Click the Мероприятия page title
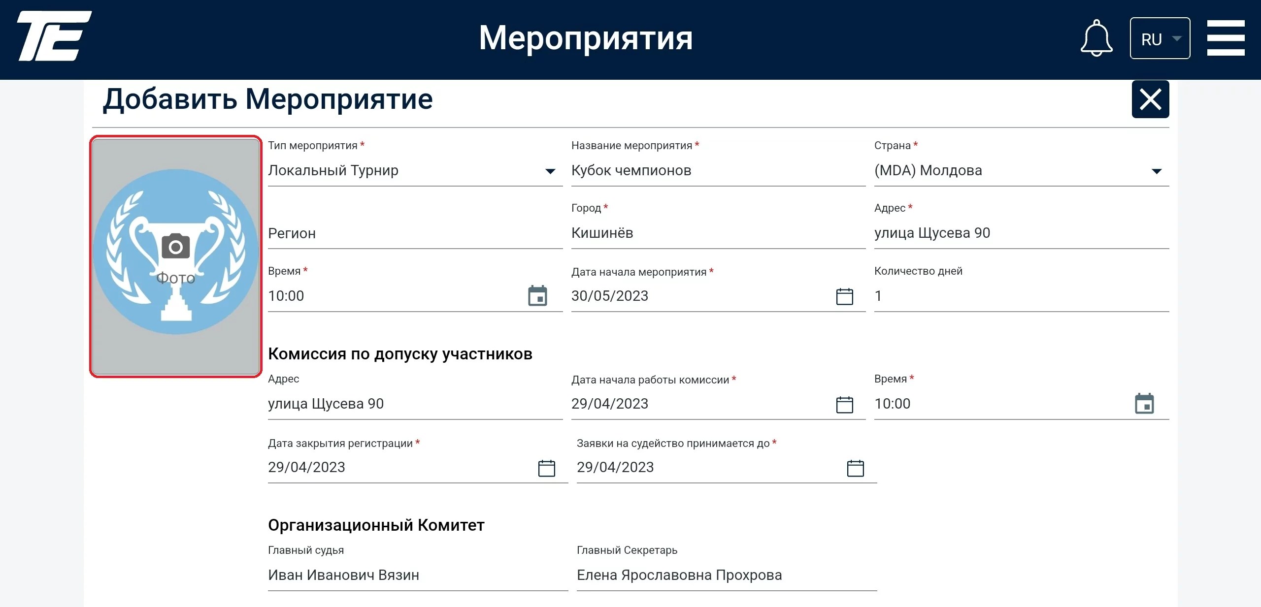 [586, 38]
